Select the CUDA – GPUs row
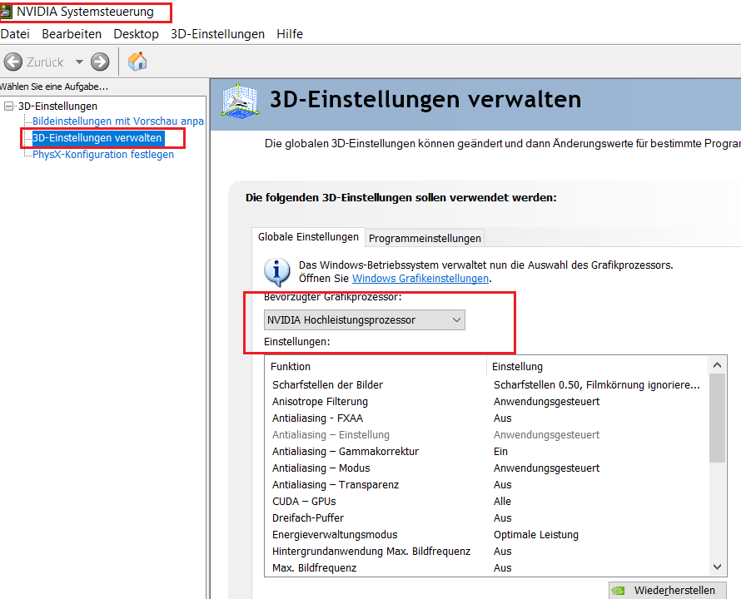Image resolution: width=741 pixels, height=599 pixels. click(x=487, y=501)
